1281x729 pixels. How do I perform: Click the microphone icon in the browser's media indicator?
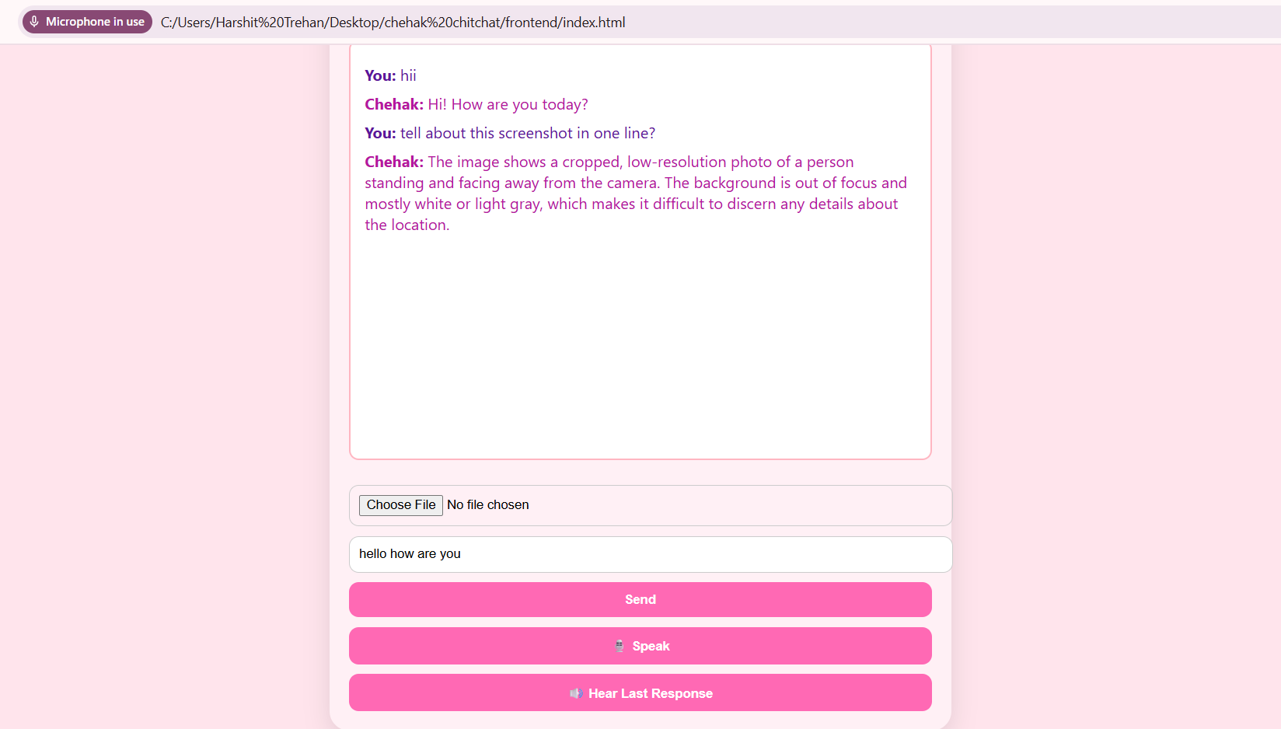click(34, 22)
